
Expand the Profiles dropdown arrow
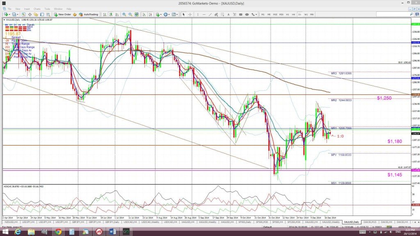coord(17,14)
